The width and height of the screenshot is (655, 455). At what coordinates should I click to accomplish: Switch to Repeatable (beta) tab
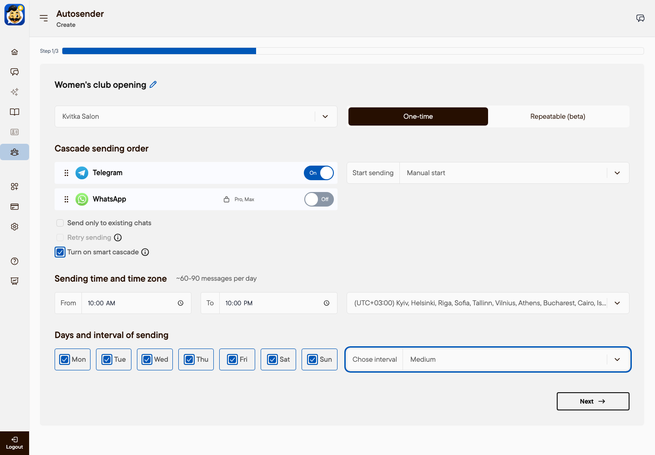(558, 116)
